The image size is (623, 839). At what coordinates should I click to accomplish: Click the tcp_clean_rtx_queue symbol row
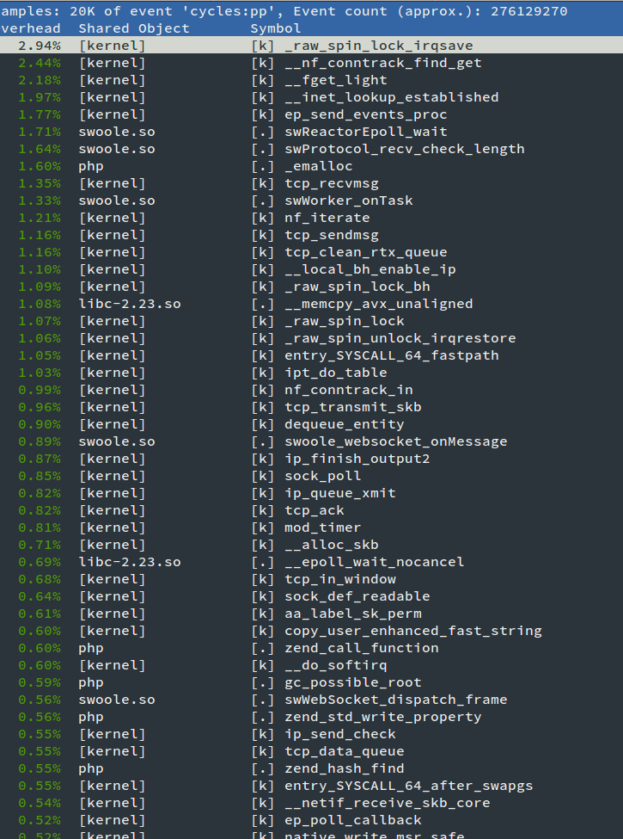[x=365, y=252]
